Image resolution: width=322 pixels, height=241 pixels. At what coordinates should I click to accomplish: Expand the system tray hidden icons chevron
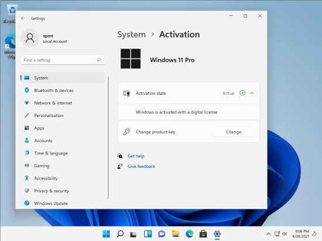coord(268,234)
